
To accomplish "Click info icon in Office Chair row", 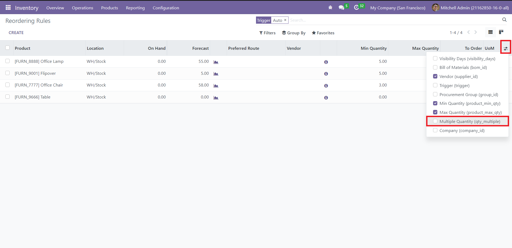I will click(x=326, y=86).
